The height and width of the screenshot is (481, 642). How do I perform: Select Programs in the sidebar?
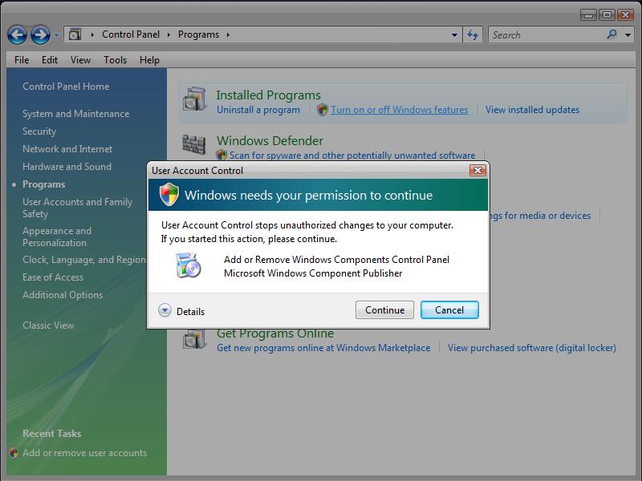point(44,184)
